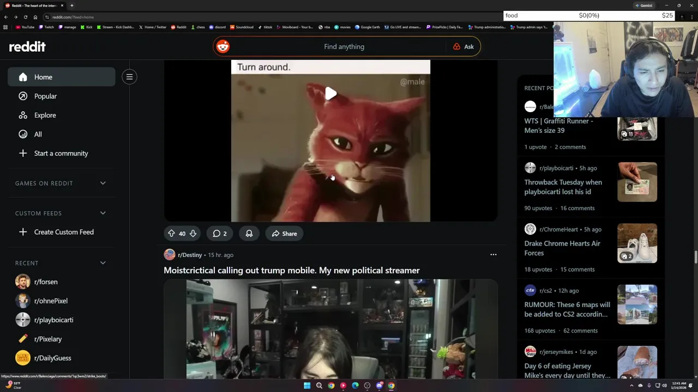Open the r/cs2 community link

point(545,291)
